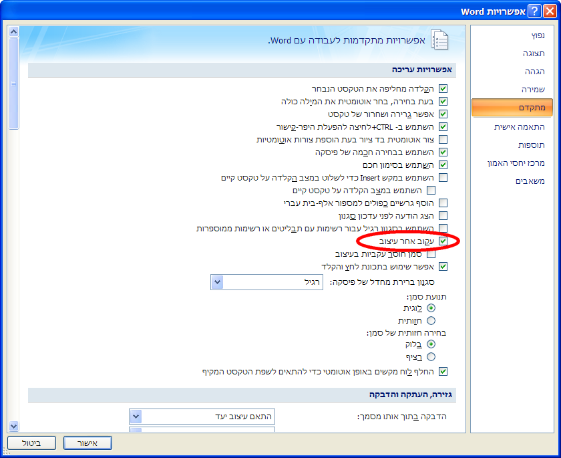Enable 'סמן חוסר עקביות בעיצוב' checkbox

pos(431,254)
